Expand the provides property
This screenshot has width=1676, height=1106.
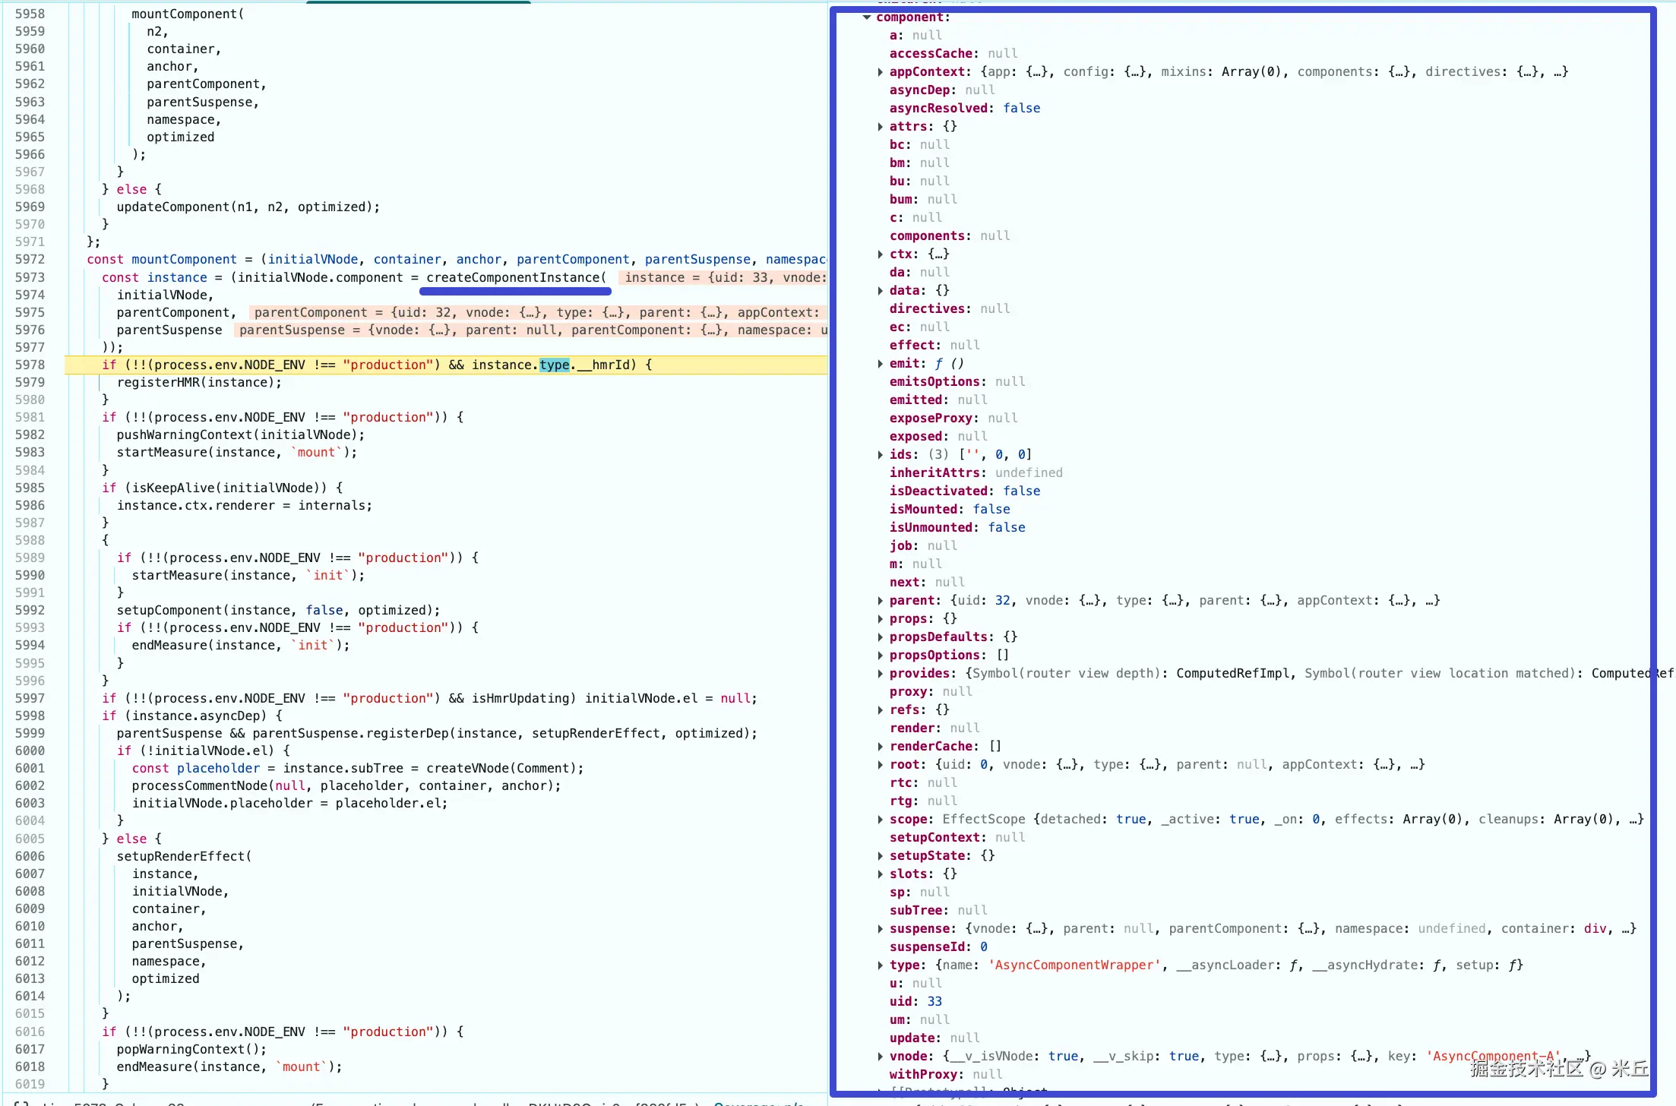(x=880, y=674)
